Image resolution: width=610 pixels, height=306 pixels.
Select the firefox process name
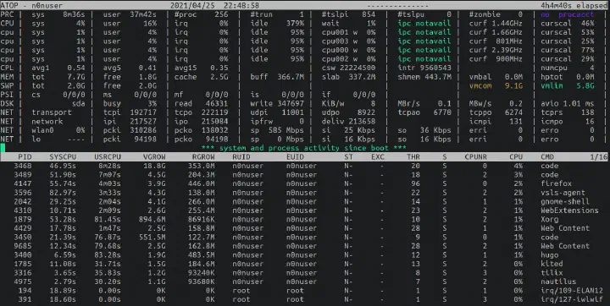[557, 183]
